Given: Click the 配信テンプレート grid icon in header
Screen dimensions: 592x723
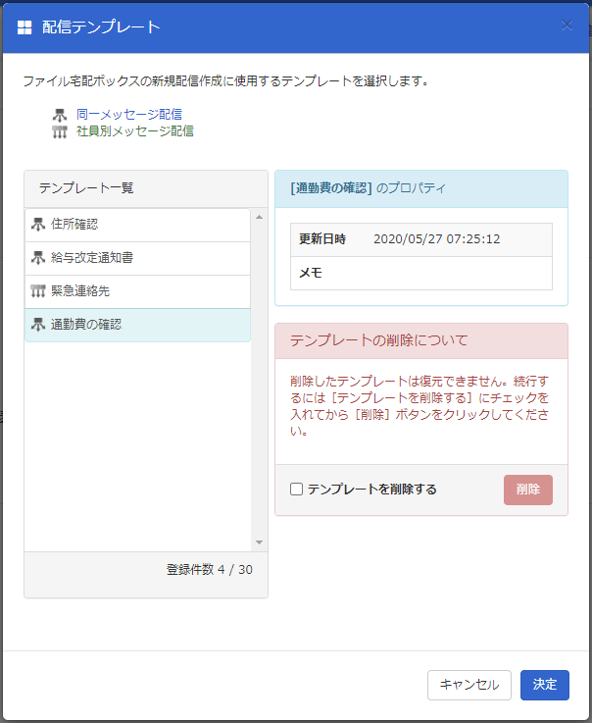Looking at the screenshot, I should click(25, 27).
